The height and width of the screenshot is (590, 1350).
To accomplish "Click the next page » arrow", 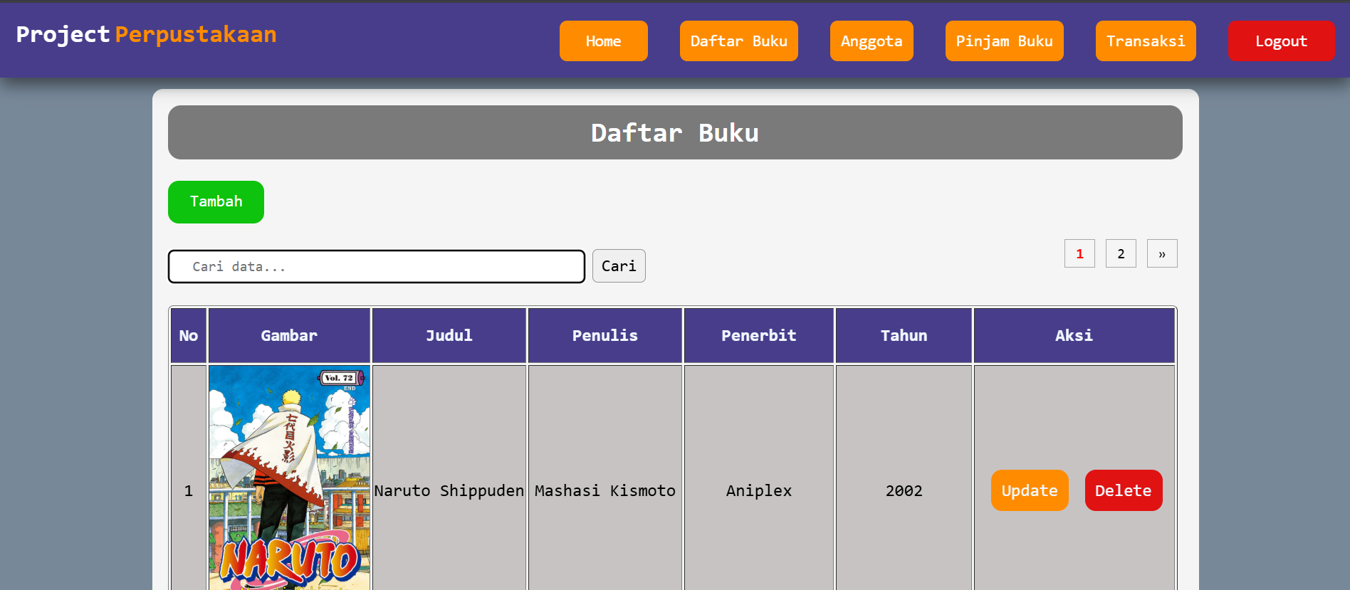I will click(1162, 253).
